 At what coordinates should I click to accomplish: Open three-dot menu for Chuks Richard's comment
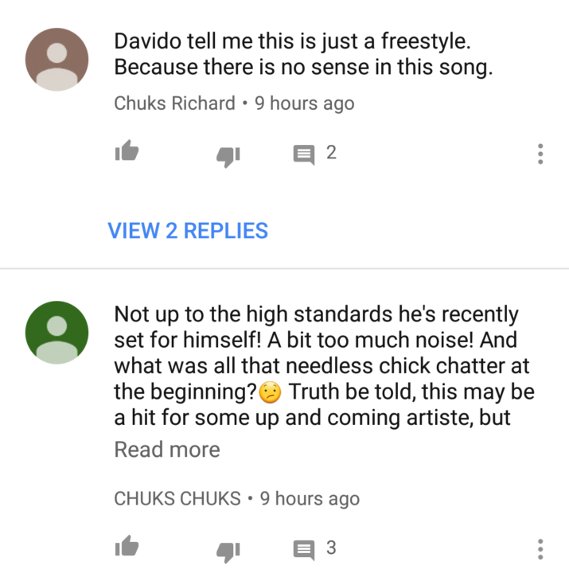coord(540,154)
